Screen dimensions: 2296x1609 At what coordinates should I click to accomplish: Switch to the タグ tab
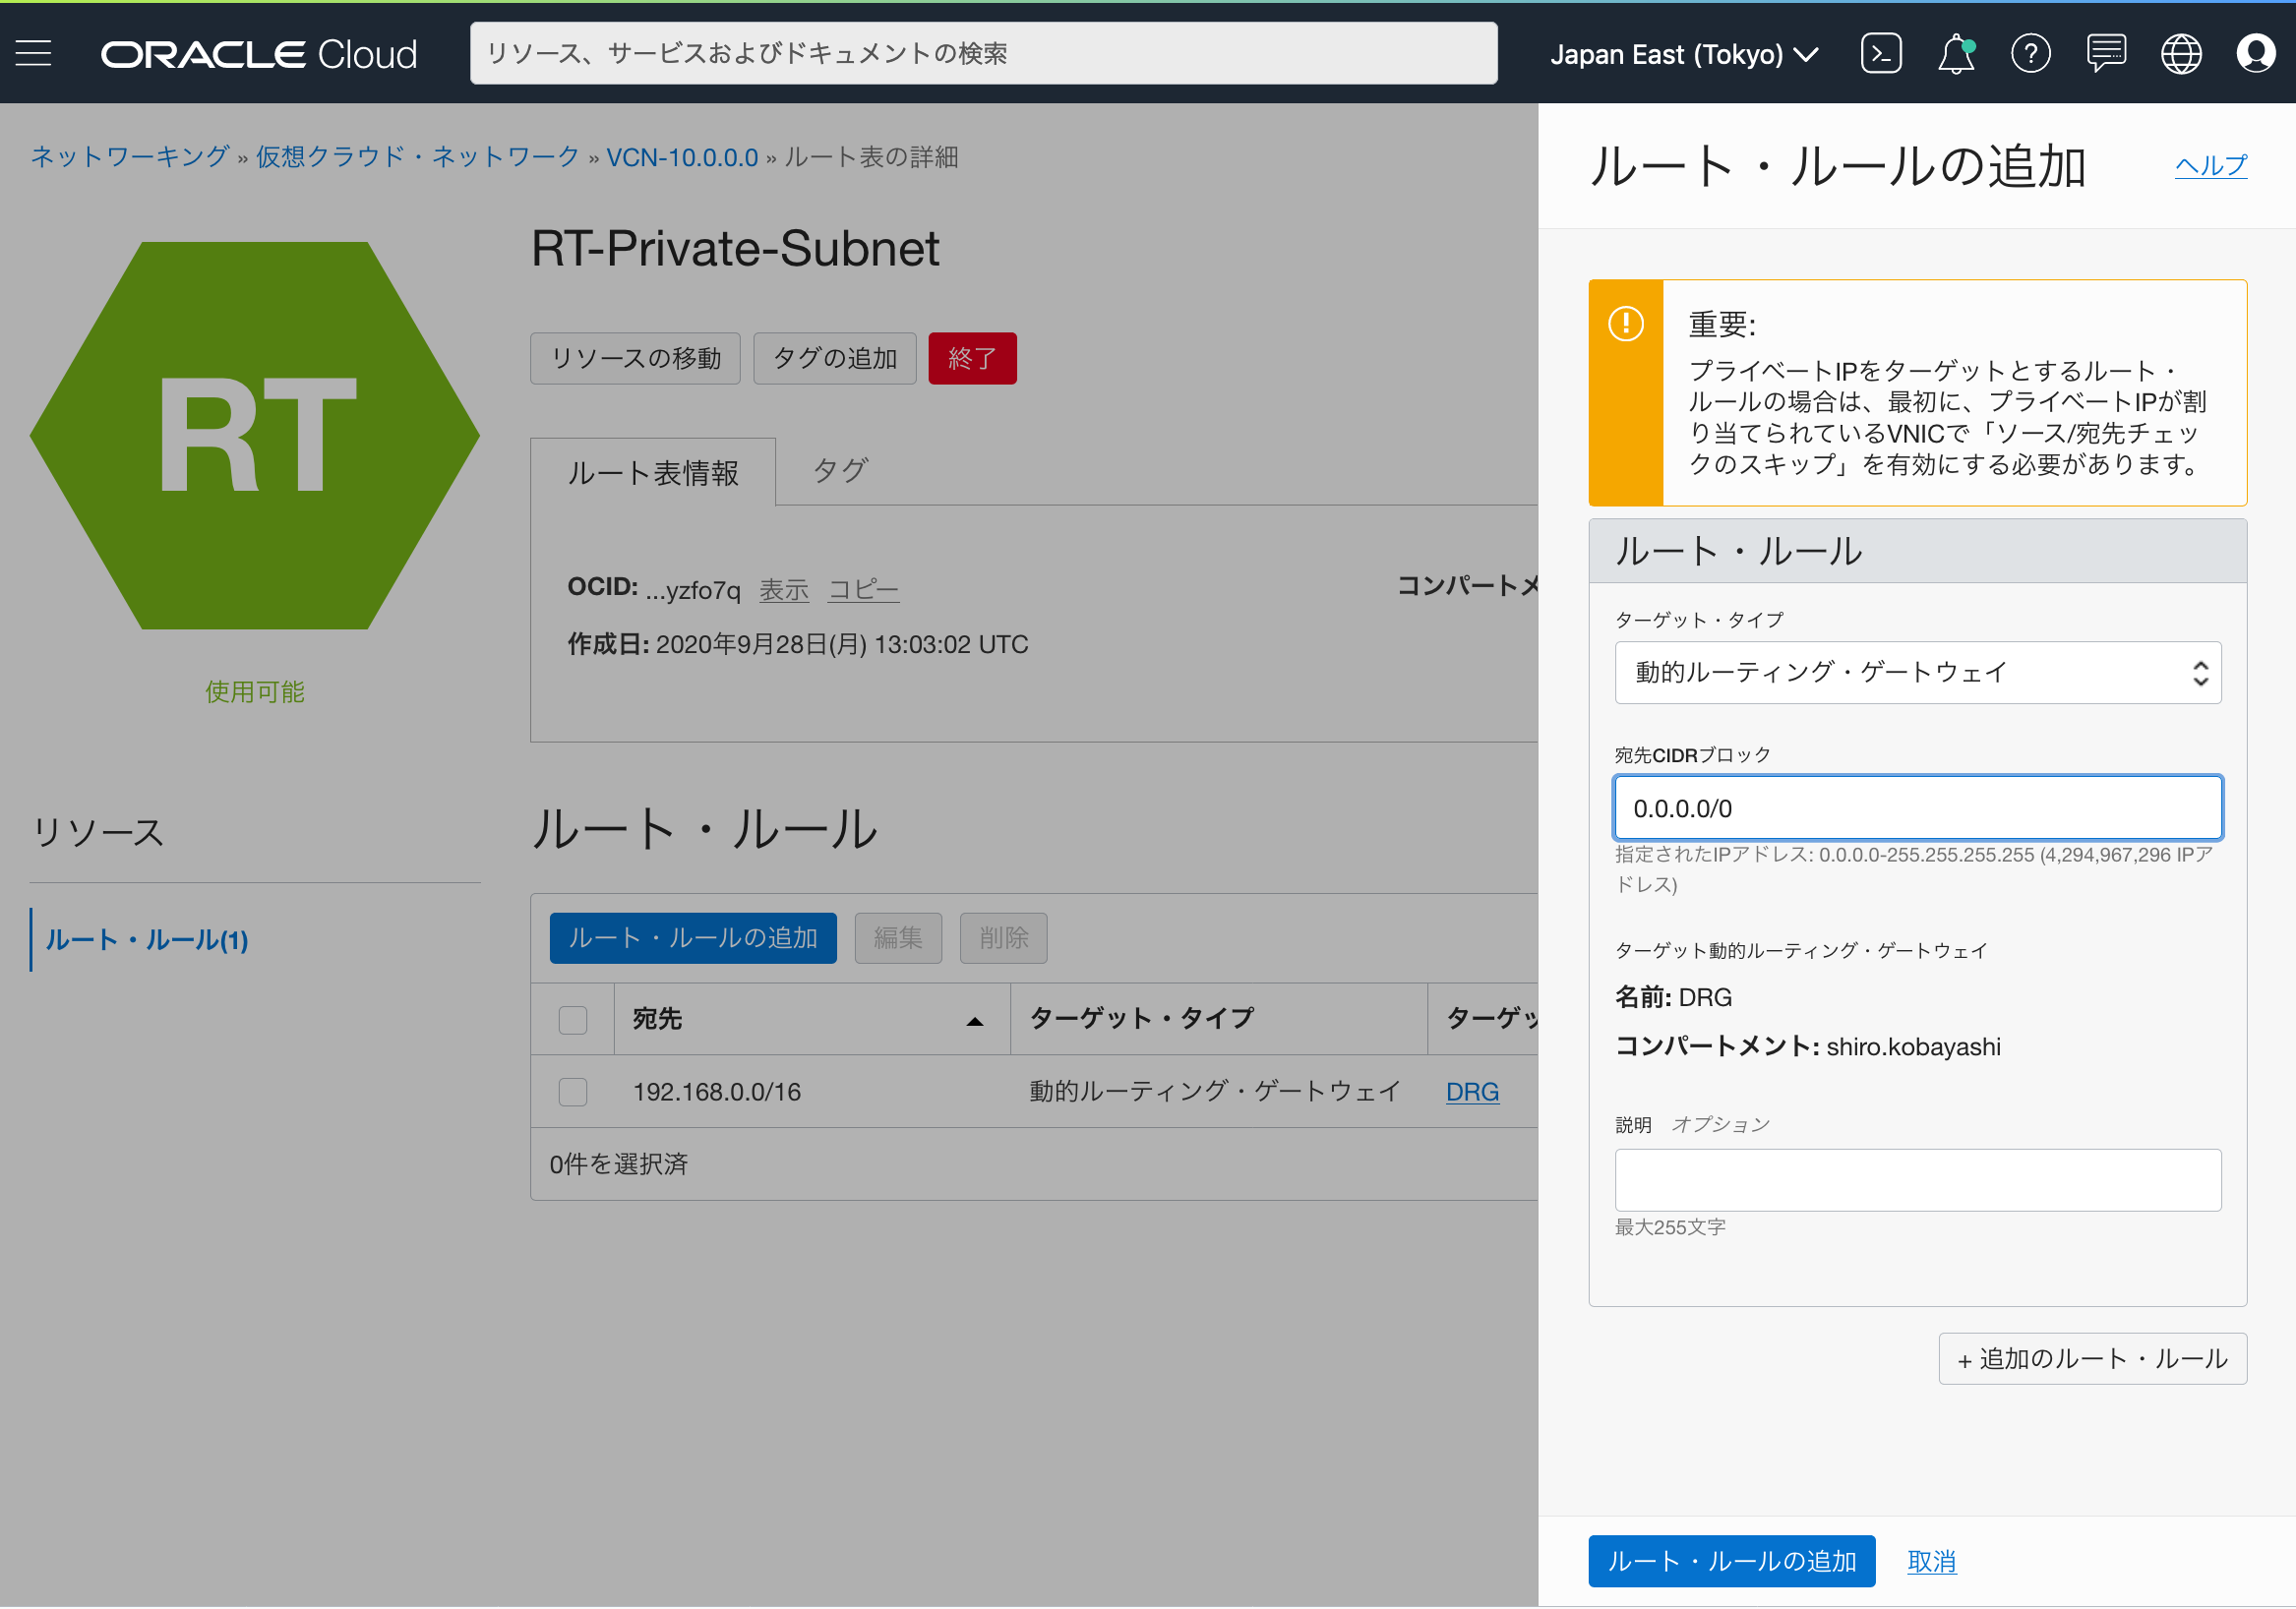pos(838,470)
